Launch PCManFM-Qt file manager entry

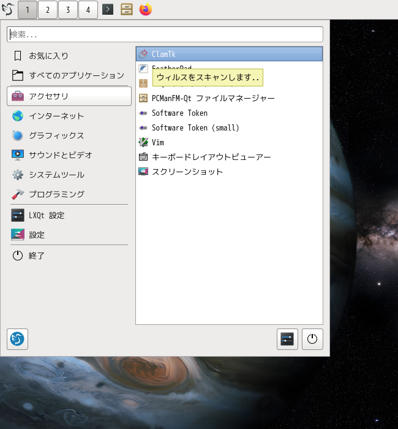tap(212, 98)
